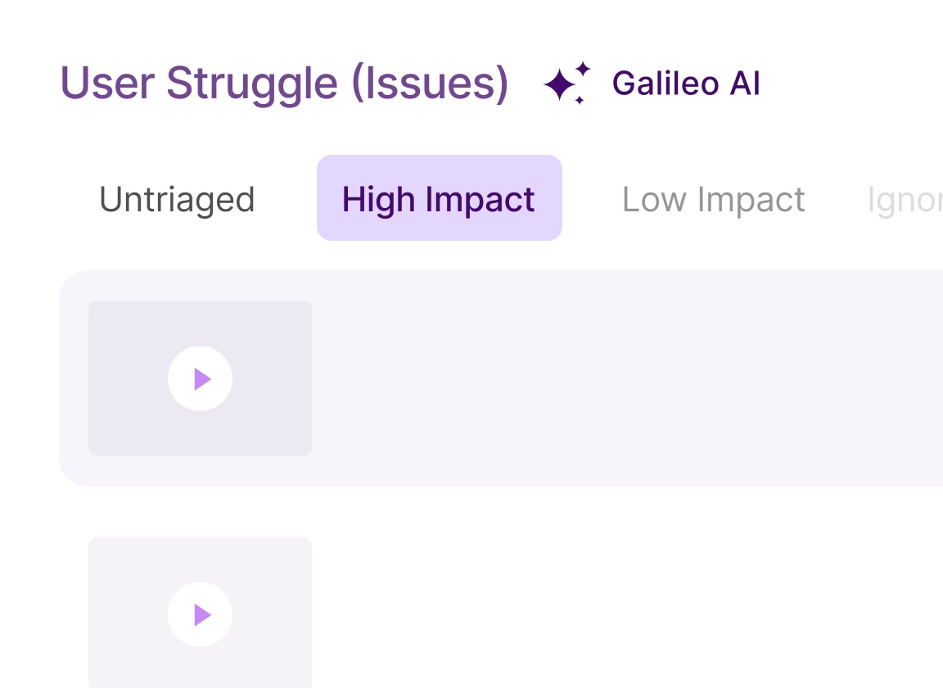Viewport: 943px width, 688px height.
Task: Show the partially visible Ignored tab
Action: tap(905, 201)
